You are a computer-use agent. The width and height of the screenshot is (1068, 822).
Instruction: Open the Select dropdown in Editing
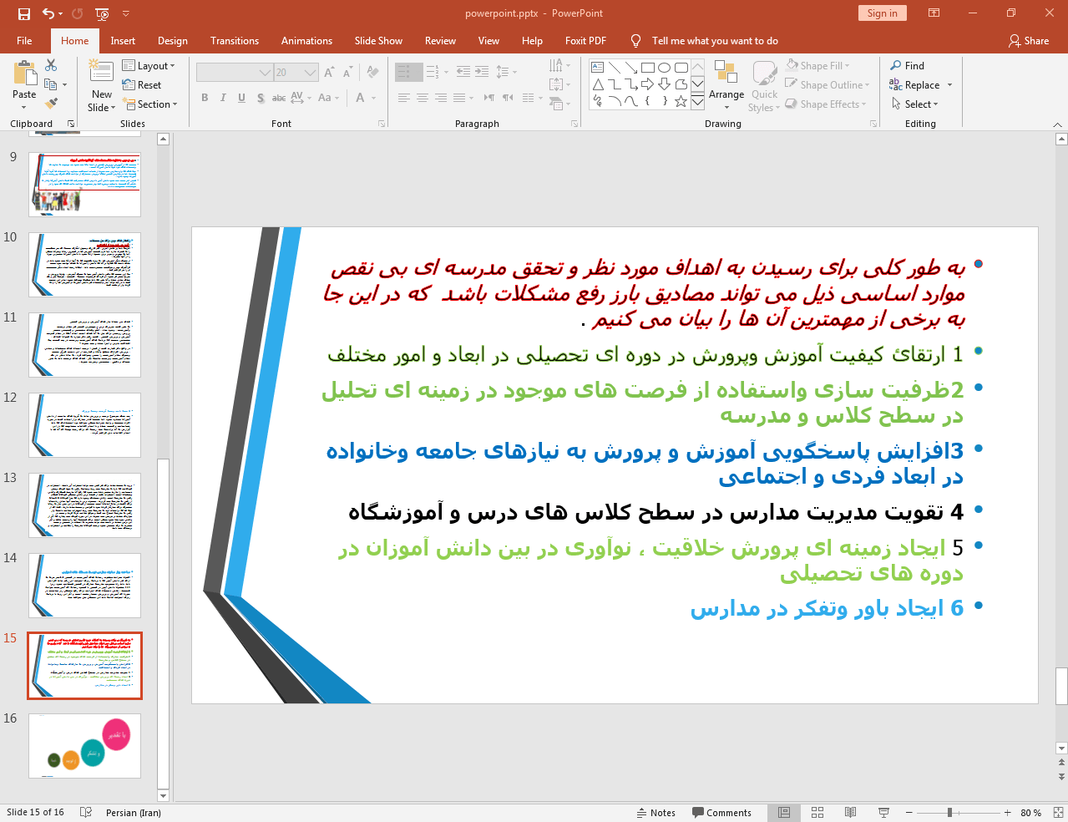pyautogui.click(x=914, y=104)
